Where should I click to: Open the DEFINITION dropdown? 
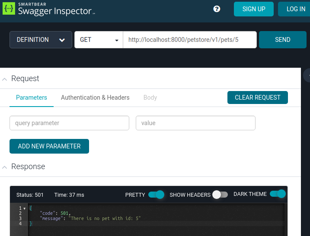pyautogui.click(x=41, y=40)
